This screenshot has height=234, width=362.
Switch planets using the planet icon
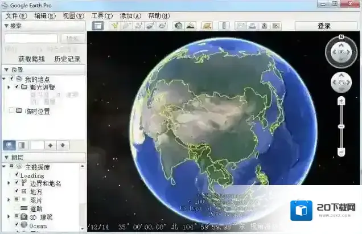tap(207, 26)
